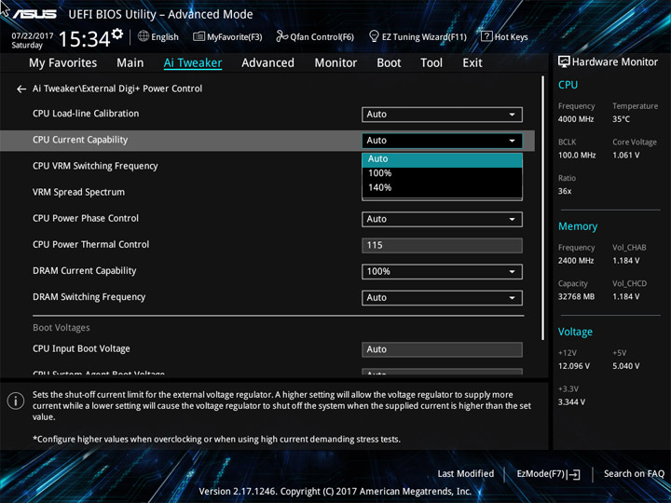
Task: Click BCLK value 100.0 MHz
Action: 577,156
